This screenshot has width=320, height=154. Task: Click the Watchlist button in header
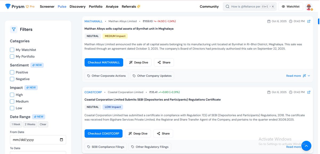(290, 6)
